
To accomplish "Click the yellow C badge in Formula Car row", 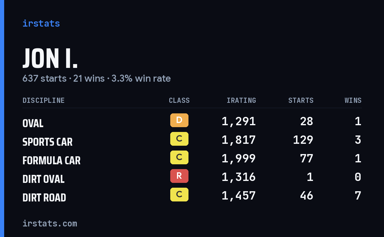I will [x=179, y=158].
